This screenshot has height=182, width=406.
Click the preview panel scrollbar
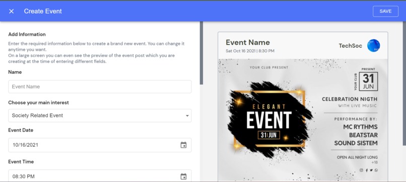404,83
